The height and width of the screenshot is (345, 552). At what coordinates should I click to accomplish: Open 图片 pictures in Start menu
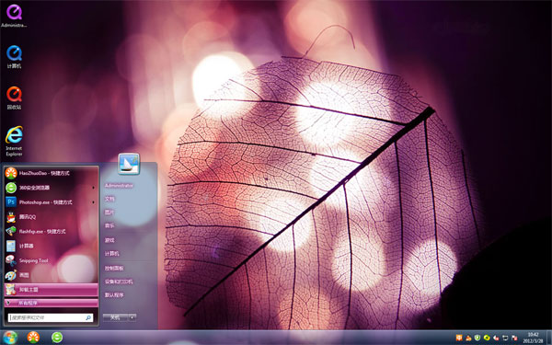109,213
